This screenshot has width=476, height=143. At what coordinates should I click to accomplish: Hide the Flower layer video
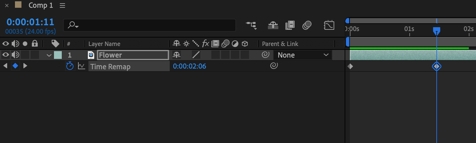point(6,55)
